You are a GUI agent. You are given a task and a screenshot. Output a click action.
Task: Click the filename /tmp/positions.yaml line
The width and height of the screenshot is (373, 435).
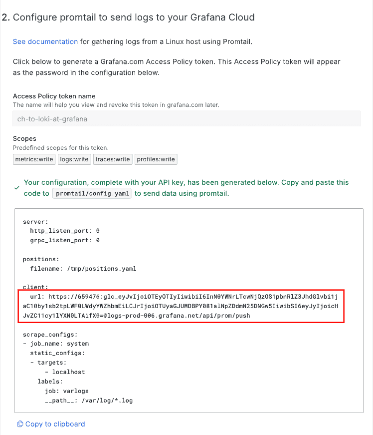coord(83,269)
